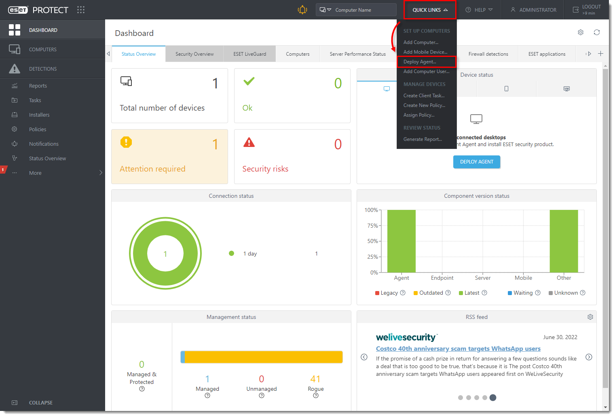Click the Logout icon
The height and width of the screenshot is (417, 615).
coord(576,10)
